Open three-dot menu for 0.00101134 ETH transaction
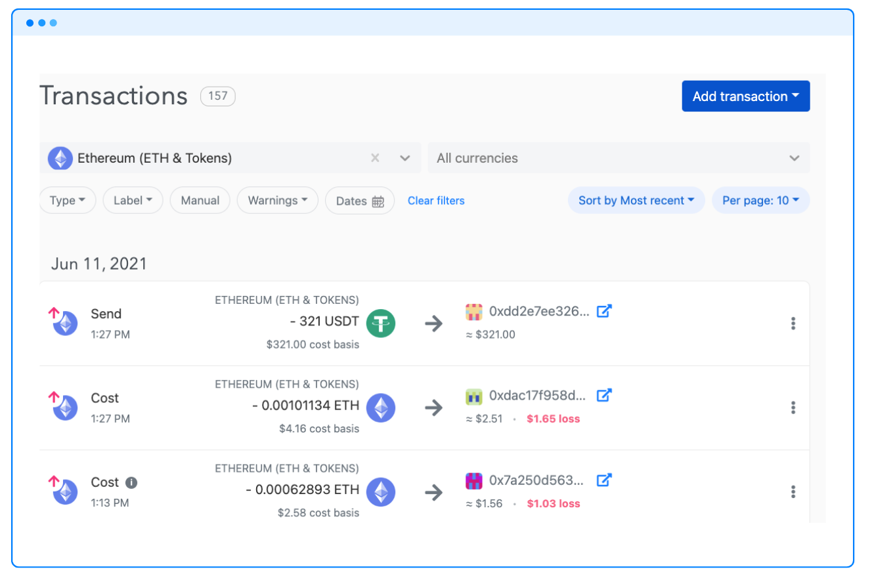Screen dimensions: 893x584 (793, 407)
